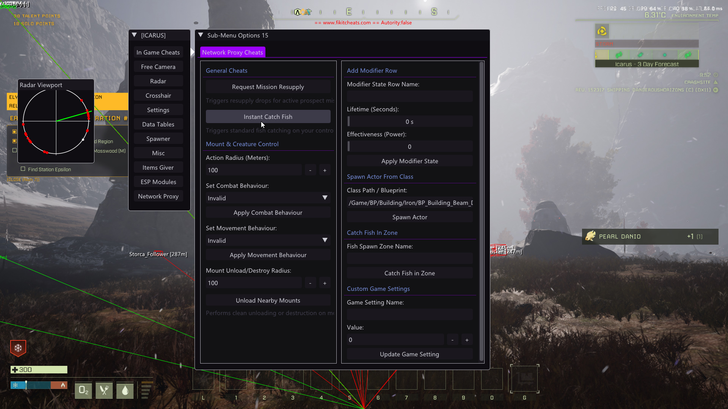
Task: Select hotbar slot G
Action: [524, 379]
